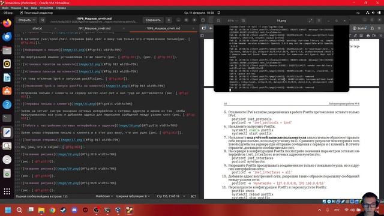Open the line and column position dropdown
Screen dimensions: 384x216
(x=170, y=196)
